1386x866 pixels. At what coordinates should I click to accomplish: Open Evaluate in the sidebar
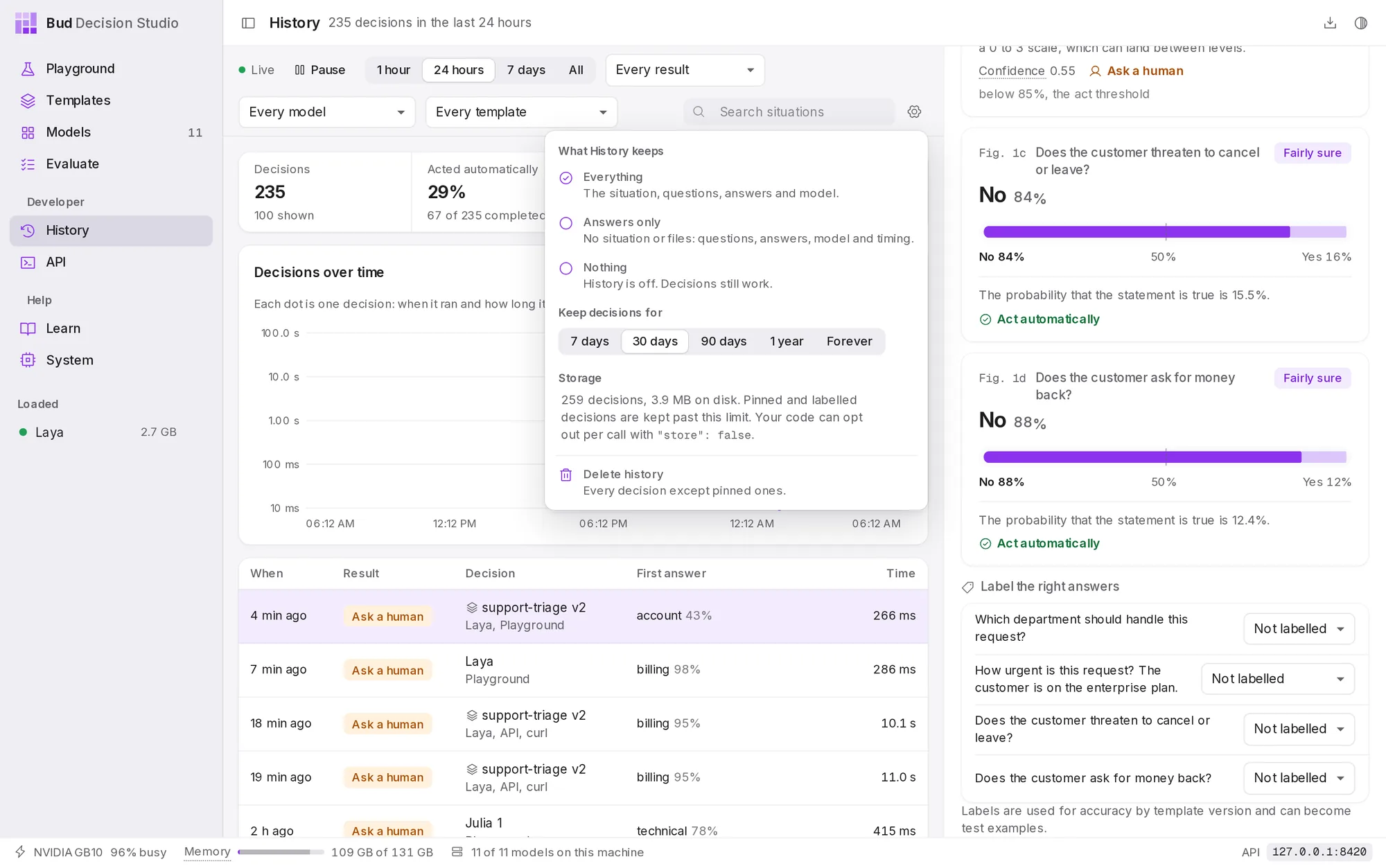tap(111, 164)
